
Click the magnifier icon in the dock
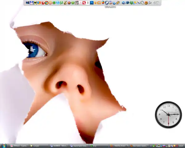click(x=142, y=3)
